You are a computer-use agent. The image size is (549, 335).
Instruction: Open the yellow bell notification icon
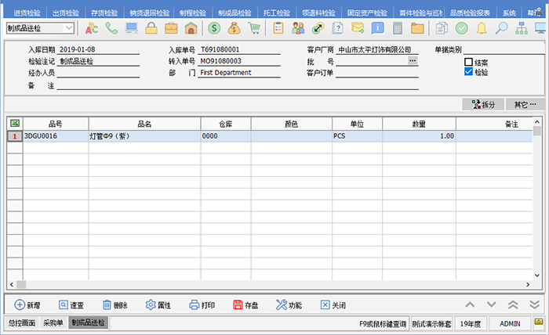482,28
